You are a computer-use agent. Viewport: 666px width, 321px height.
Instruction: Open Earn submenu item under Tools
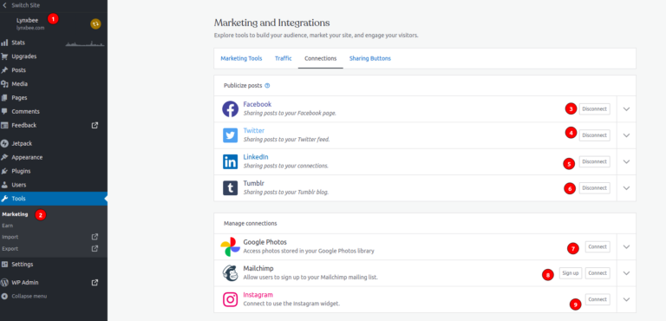point(7,226)
